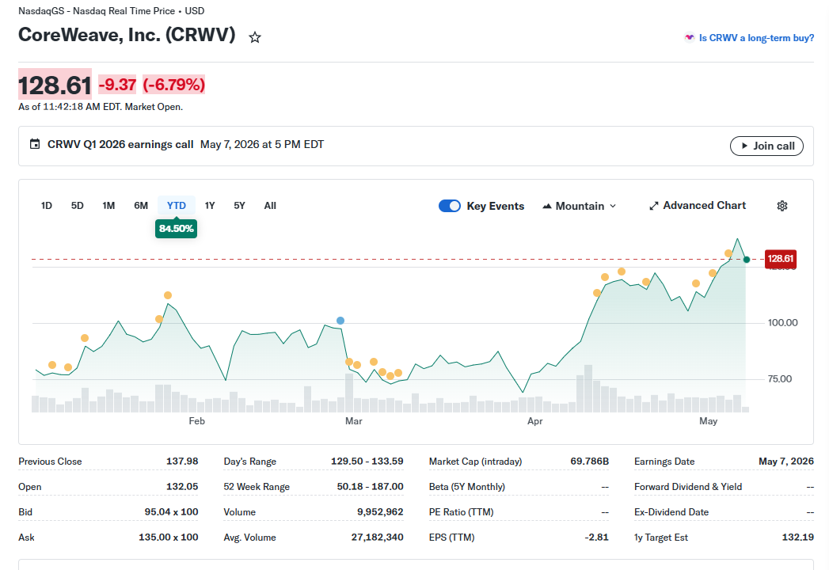Switch chart to 1M range
829x570 pixels.
108,206
